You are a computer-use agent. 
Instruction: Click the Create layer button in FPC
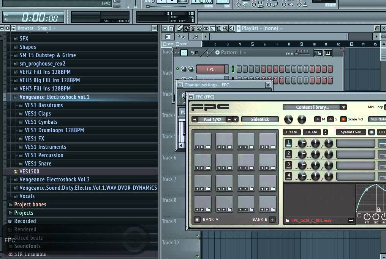pos(291,132)
